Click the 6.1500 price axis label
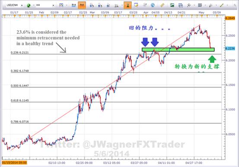Screen dimensions: 239x167 point(230,85)
